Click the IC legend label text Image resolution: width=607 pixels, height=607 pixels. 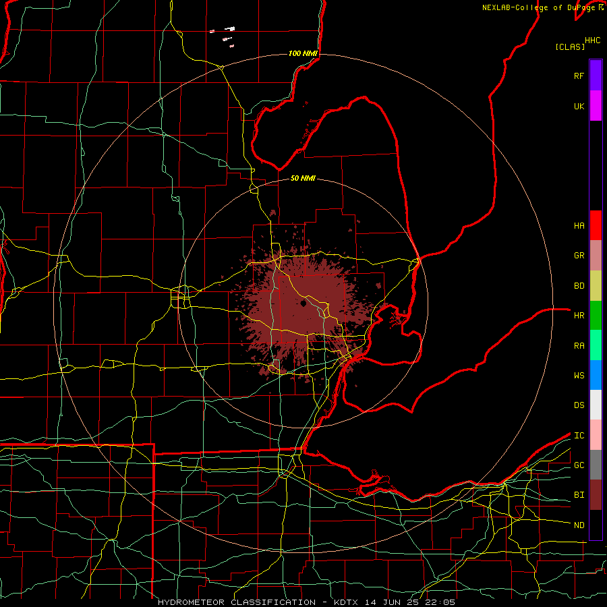click(x=579, y=436)
